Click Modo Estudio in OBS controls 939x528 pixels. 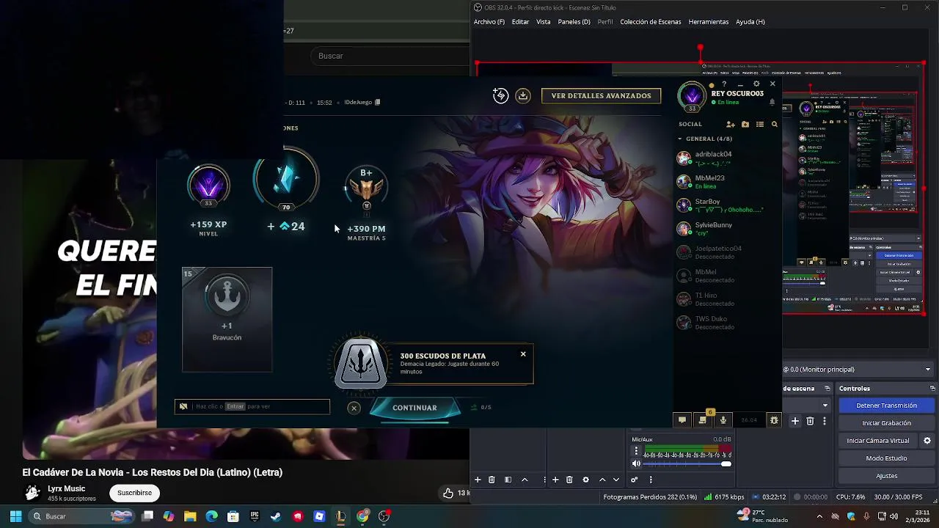coord(886,458)
